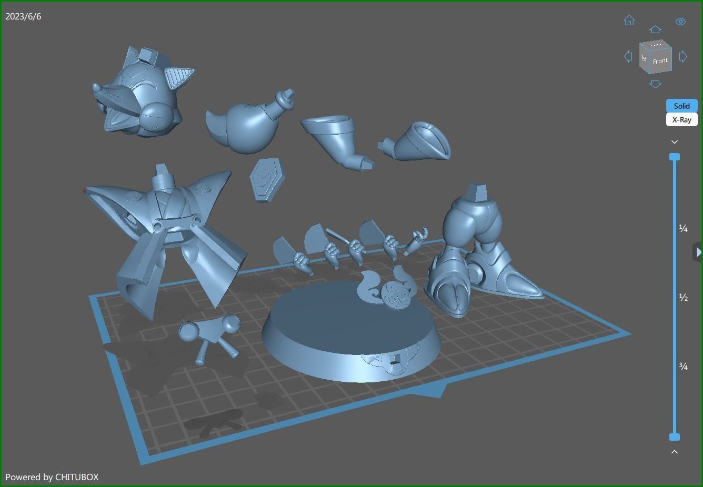
Task: Switch to X-Ray render mode
Action: [681, 119]
